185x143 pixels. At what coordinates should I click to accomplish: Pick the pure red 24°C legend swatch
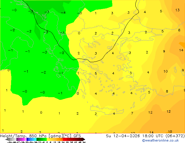pyautogui.click(x=64, y=139)
